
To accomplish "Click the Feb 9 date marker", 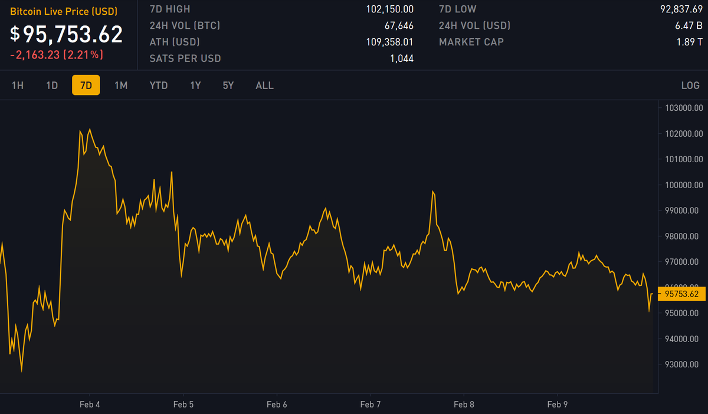I will [558, 405].
